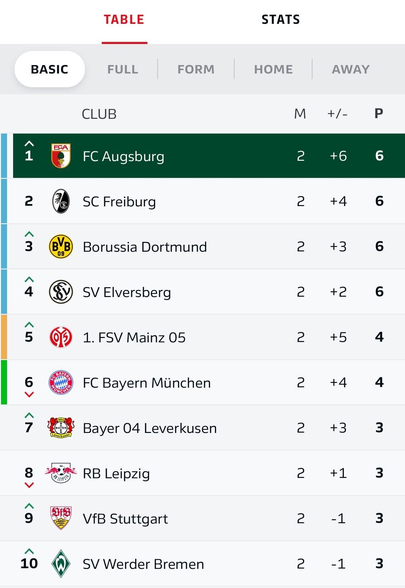405x588 pixels.
Task: Select the Borussia Dortmund BVB badge
Action: click(61, 246)
